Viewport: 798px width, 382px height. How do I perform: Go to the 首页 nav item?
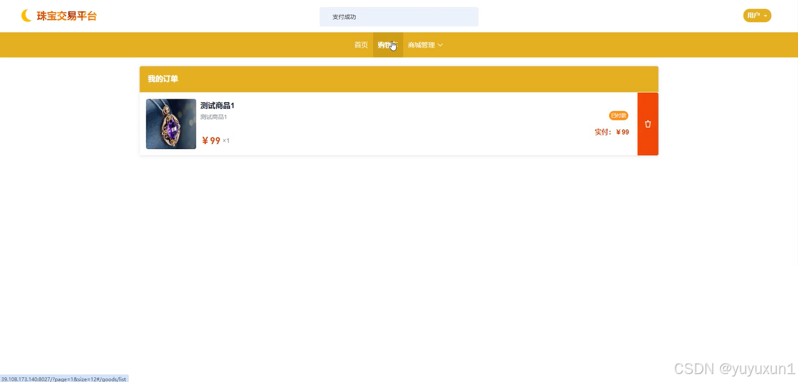pyautogui.click(x=361, y=45)
